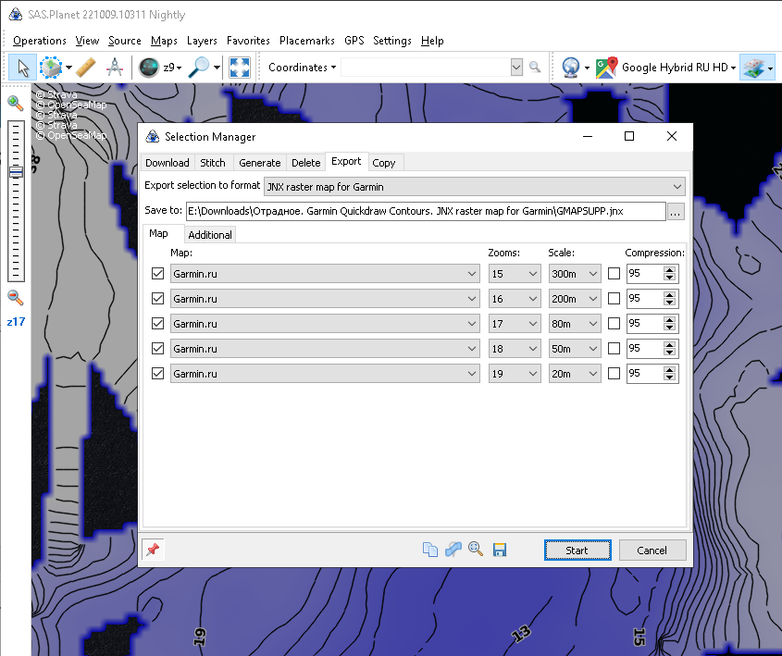Open the zoom 15 dropdown
The width and height of the screenshot is (782, 656).
pyautogui.click(x=515, y=274)
